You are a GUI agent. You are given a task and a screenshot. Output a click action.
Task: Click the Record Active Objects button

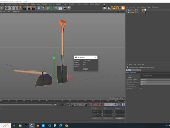coord(95,105)
